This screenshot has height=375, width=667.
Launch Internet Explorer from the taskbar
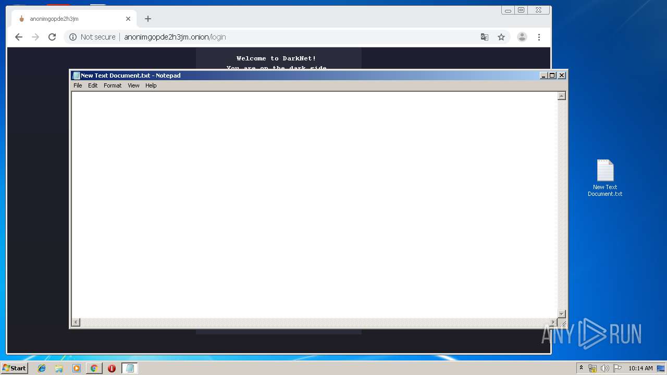(x=42, y=368)
